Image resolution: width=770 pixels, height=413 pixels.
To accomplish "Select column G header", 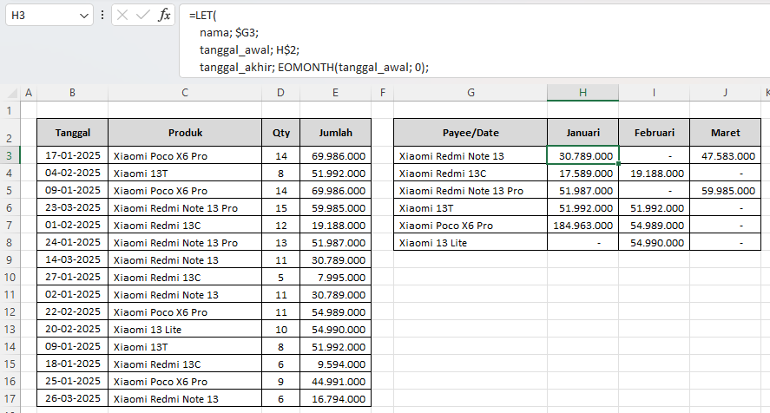I will coord(471,92).
